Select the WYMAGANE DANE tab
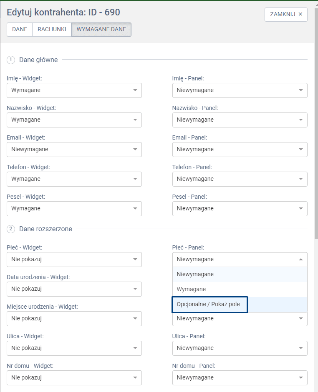 [101, 30]
